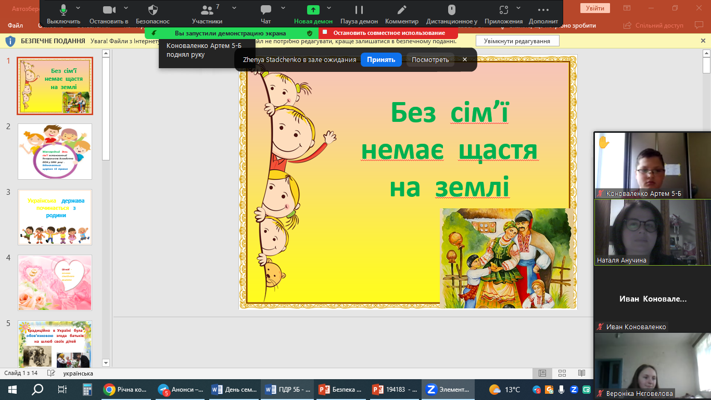The image size is (711, 400).
Task: Click system tray microphone icon
Action: (562, 389)
